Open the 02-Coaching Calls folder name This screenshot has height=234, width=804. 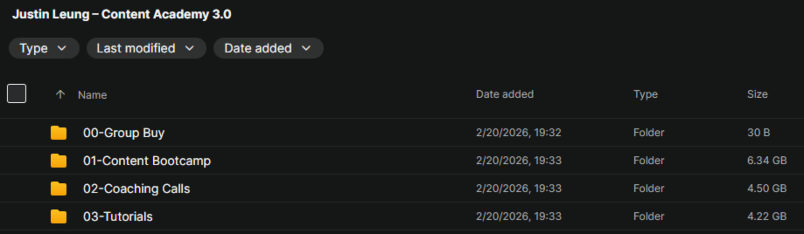[x=136, y=189]
